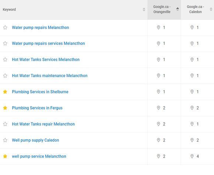
Task: Sort by Google.ca - Caledon column arrows
Action: click(x=211, y=9)
